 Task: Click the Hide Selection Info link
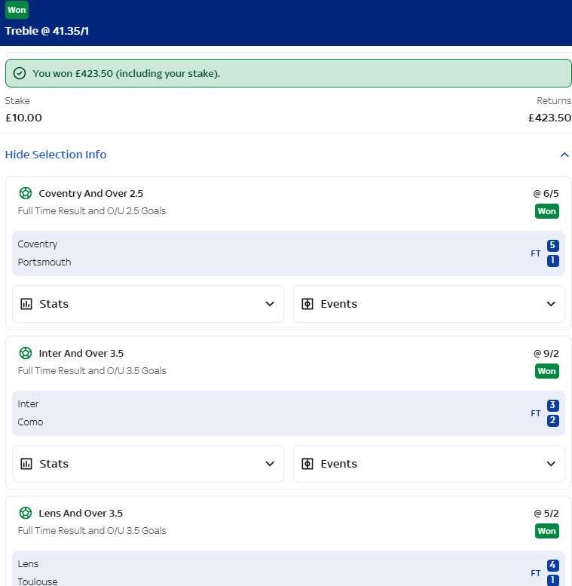coord(56,155)
